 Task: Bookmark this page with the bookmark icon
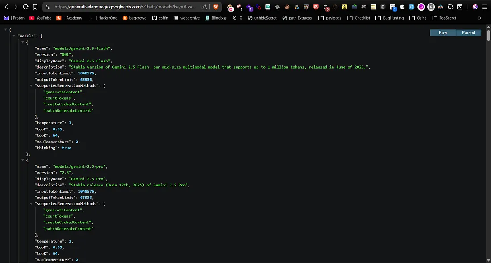click(x=35, y=7)
